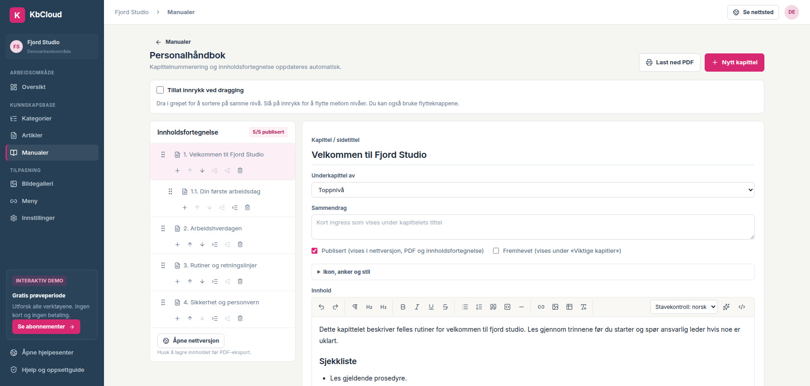Edit the chapter title Velkommen til Fjord Studio

point(533,155)
